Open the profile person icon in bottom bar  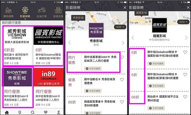coord(58,112)
